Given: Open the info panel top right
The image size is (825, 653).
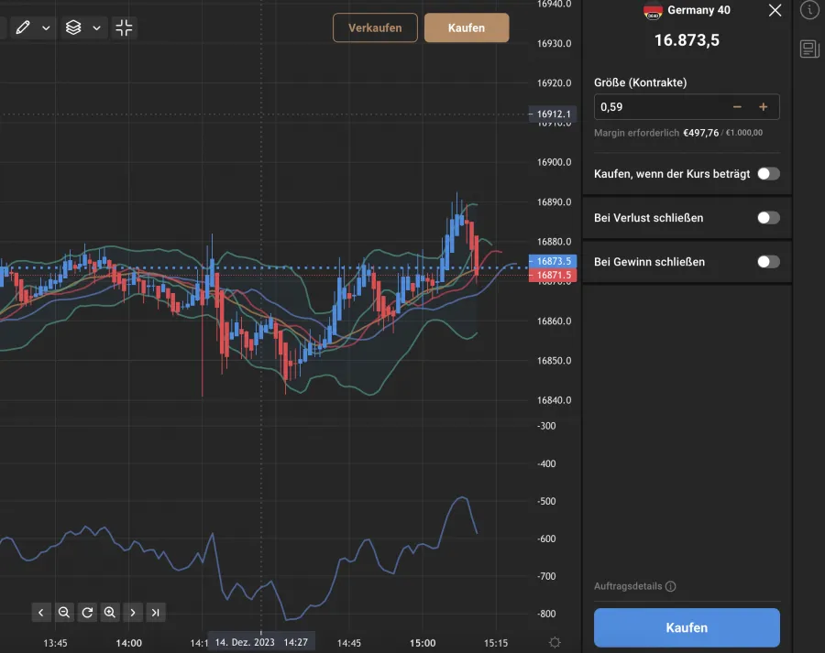Looking at the screenshot, I should point(808,11).
